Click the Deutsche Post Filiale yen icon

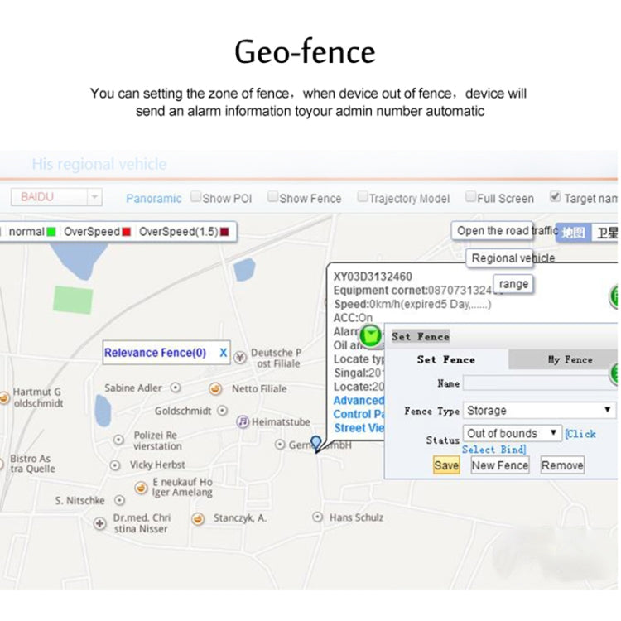pos(240,357)
